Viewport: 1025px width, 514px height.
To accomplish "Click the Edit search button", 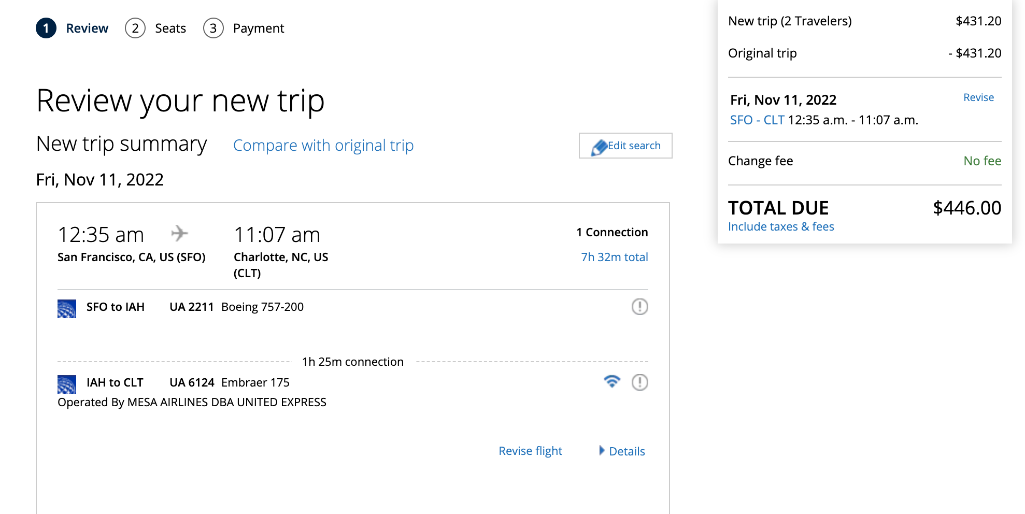I will (x=625, y=146).
